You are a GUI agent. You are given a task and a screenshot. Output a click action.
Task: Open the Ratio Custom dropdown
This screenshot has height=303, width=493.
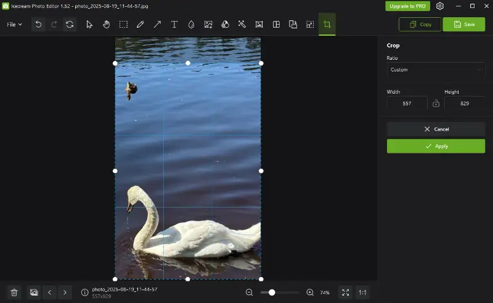[436, 70]
